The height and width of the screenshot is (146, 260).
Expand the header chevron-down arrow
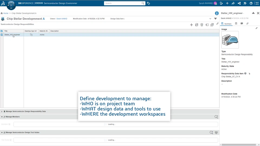pyautogui.click(x=210, y=19)
